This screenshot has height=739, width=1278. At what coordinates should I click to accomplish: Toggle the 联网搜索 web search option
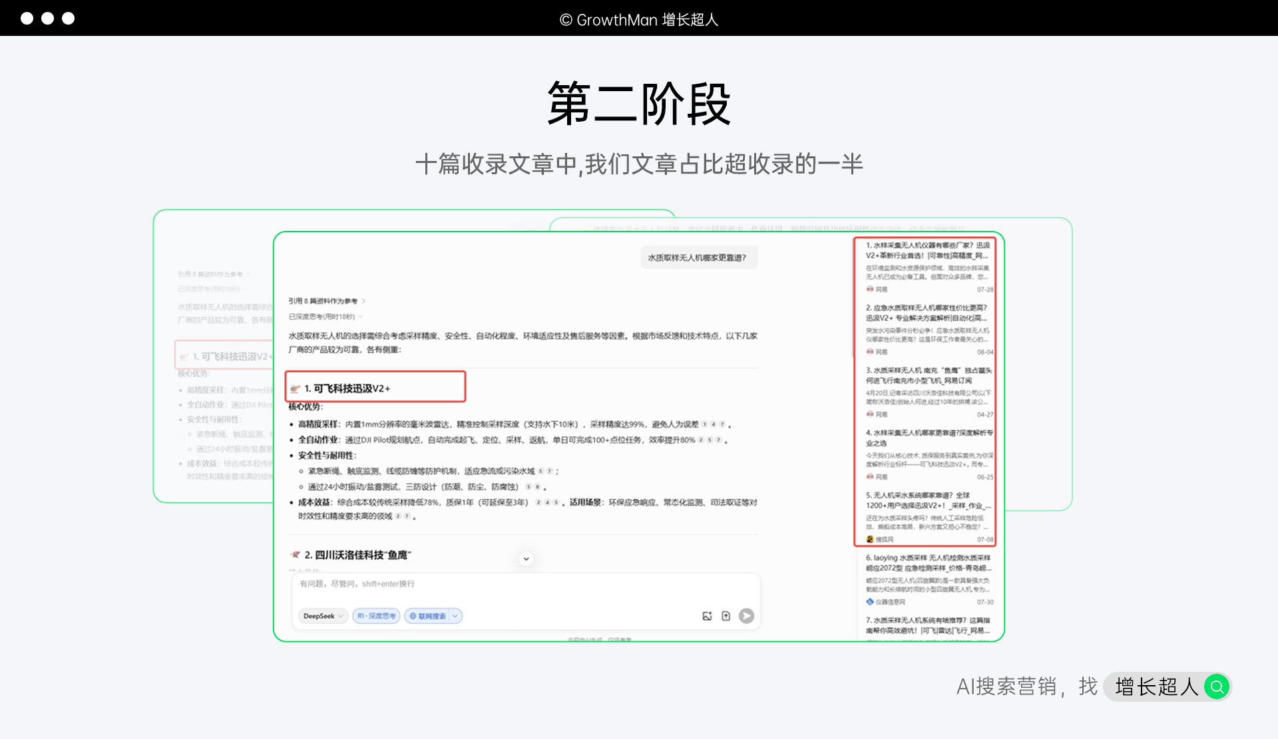427,616
